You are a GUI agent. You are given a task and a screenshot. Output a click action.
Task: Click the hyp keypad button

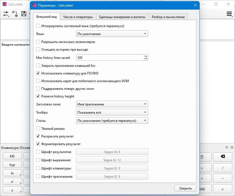[12, 165]
